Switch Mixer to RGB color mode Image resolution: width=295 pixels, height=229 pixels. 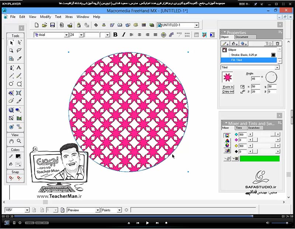[227, 140]
